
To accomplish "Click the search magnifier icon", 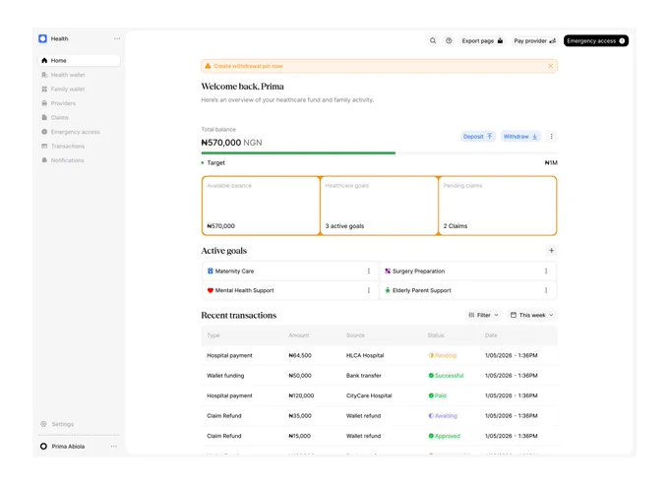I will tap(433, 41).
